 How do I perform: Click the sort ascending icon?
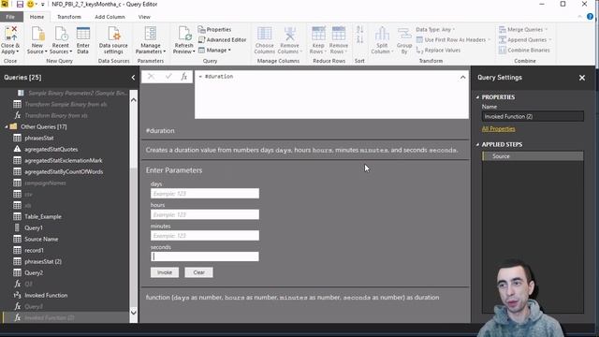coord(359,30)
